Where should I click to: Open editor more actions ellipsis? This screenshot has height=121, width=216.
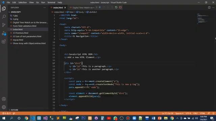point(213,7)
